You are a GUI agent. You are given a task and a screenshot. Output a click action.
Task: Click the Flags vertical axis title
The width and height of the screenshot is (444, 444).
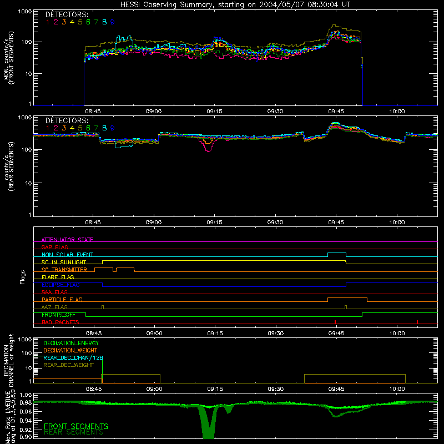[23, 277]
